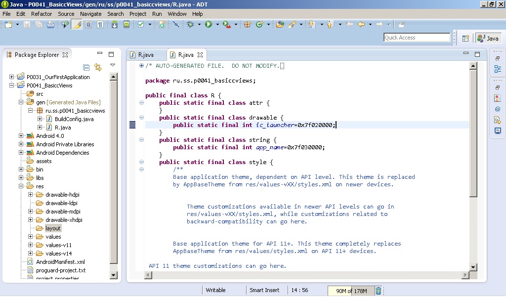Expand the P0031_OurFirstApplication project
Image resolution: width=506 pixels, height=297 pixels.
12,77
